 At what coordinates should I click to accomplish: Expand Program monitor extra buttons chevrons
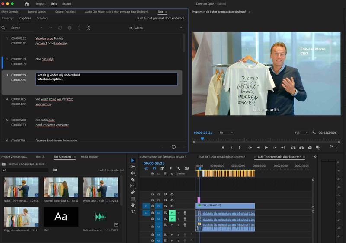point(331,146)
